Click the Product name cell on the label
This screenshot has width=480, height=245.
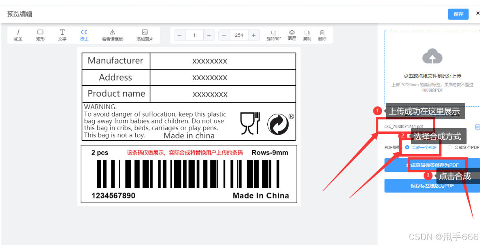[116, 94]
